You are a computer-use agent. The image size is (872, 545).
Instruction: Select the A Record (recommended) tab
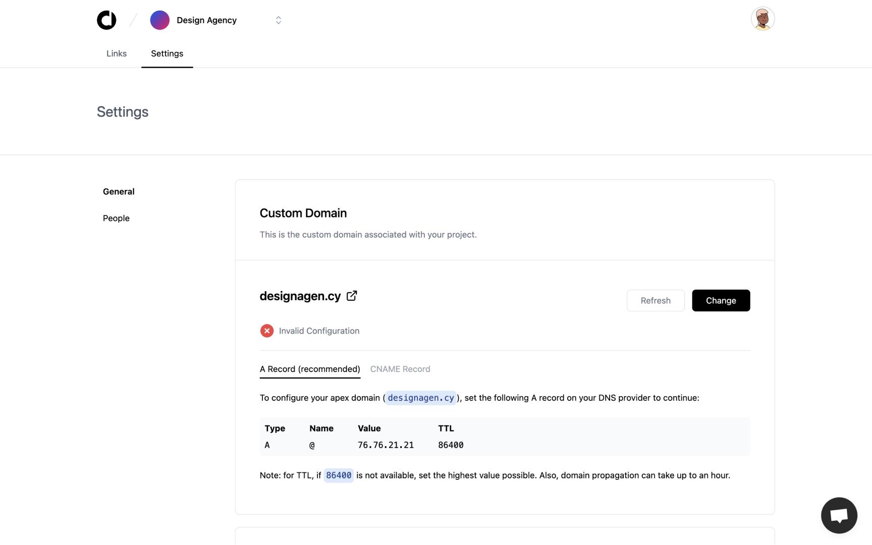[310, 369]
